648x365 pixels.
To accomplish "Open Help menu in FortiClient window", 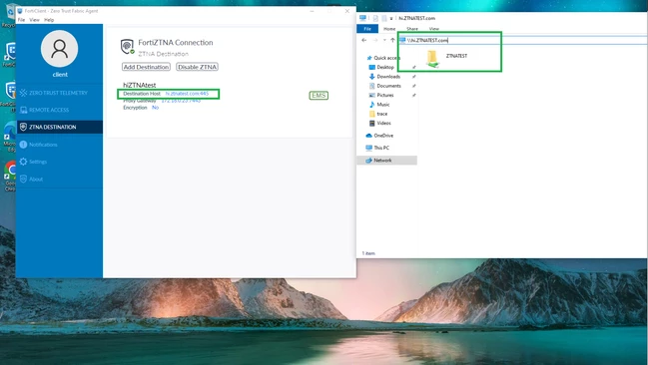I will (x=49, y=20).
